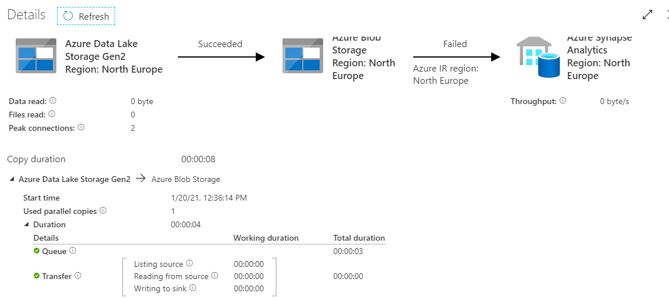Click the expand details diagonal arrows icon
The height and width of the screenshot is (300, 669).
647,15
